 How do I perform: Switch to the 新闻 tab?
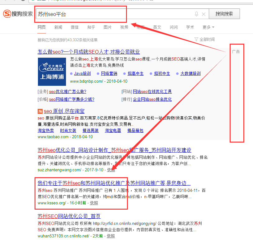[58, 27]
